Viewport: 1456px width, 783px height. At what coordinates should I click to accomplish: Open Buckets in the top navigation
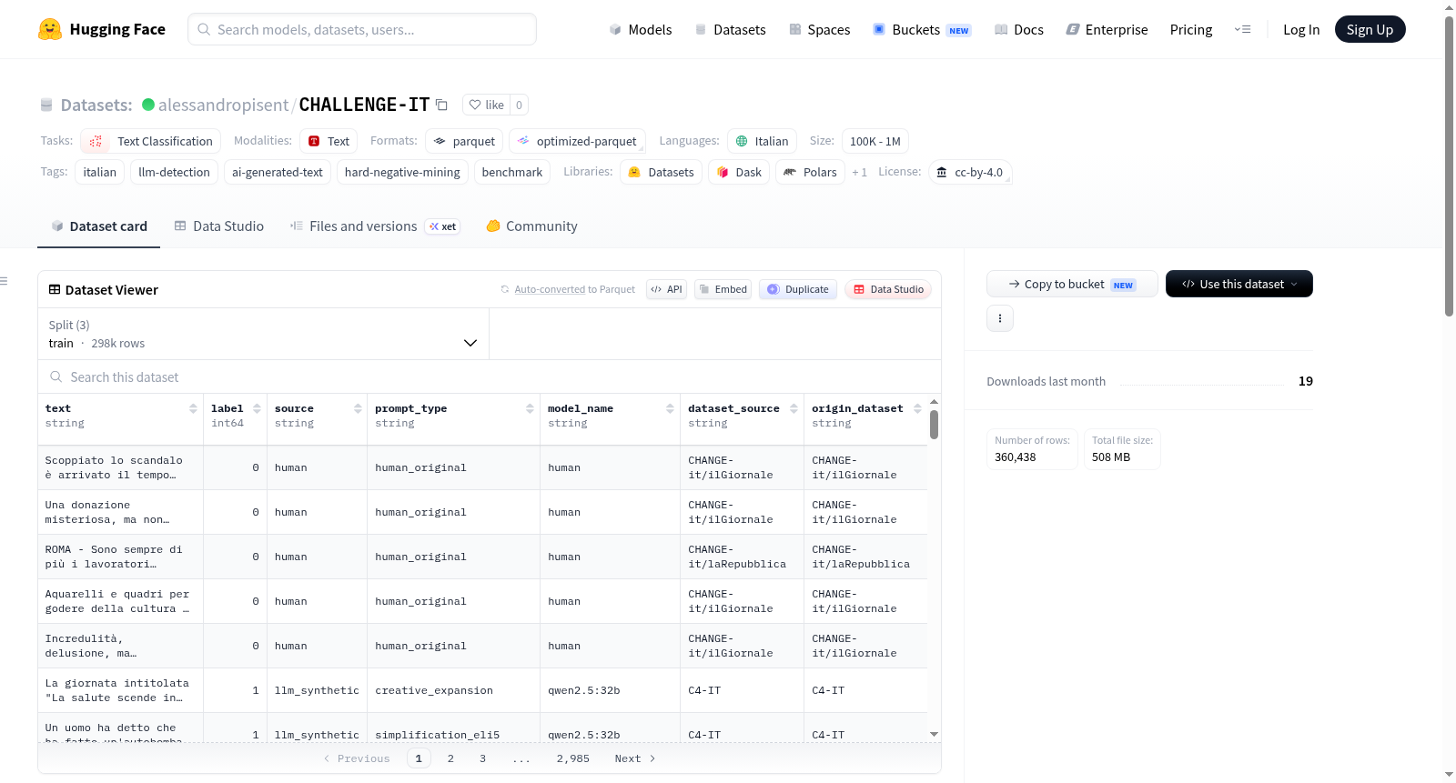tap(922, 30)
